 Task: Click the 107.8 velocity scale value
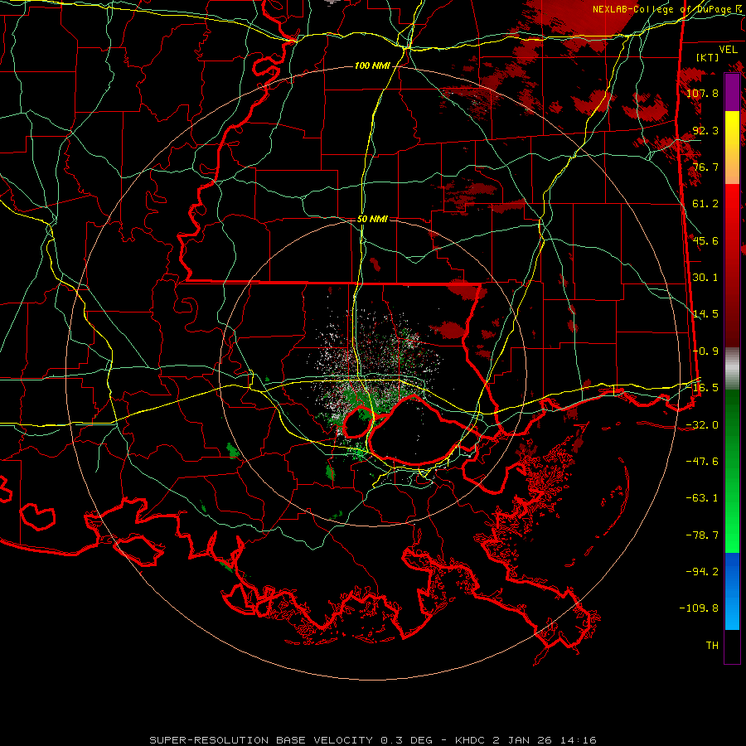click(702, 93)
